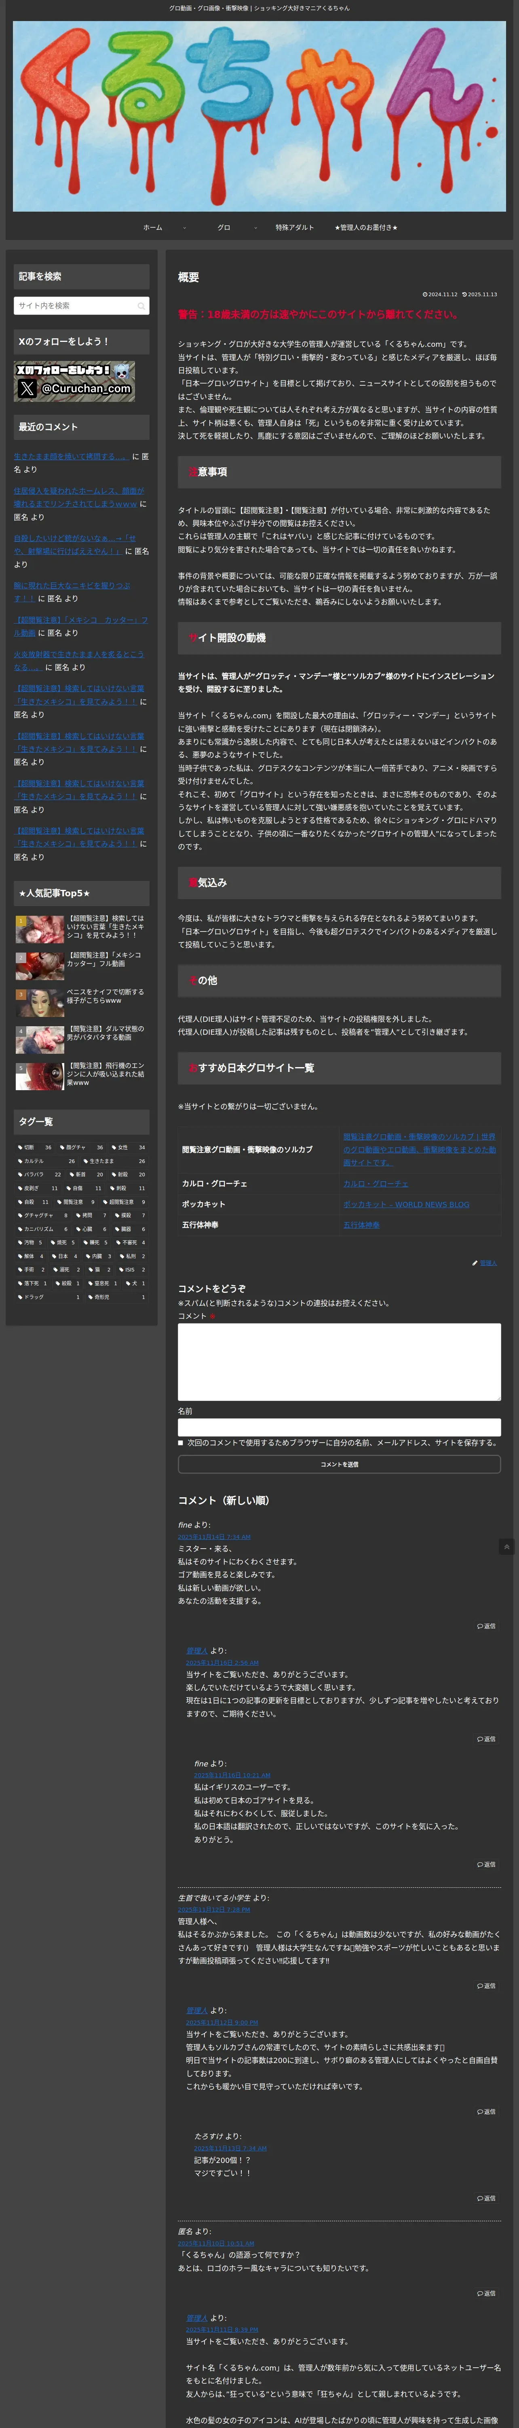Open the ソルカブ site link in table
Screen dimensions: 519x2428
[419, 1150]
